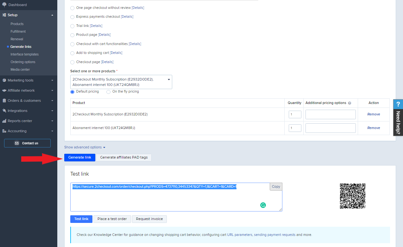
Task: Expand the Accounting menu
Action: [x=52, y=131]
